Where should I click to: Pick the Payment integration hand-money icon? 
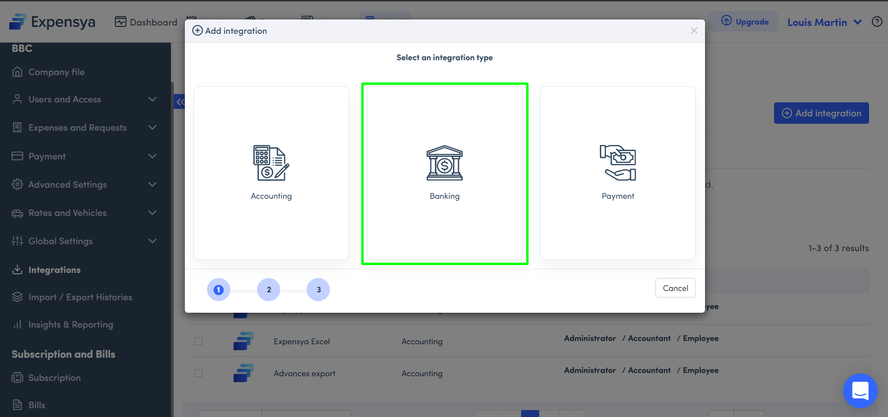[x=617, y=163]
